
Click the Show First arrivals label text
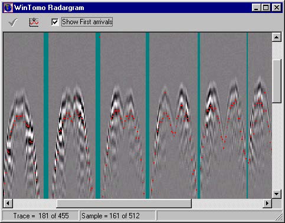87,22
